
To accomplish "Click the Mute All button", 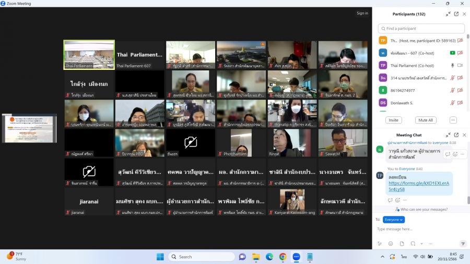I will 426,120.
